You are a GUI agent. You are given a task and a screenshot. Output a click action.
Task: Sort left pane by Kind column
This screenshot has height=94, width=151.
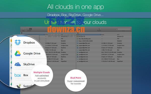(x=68, y=35)
